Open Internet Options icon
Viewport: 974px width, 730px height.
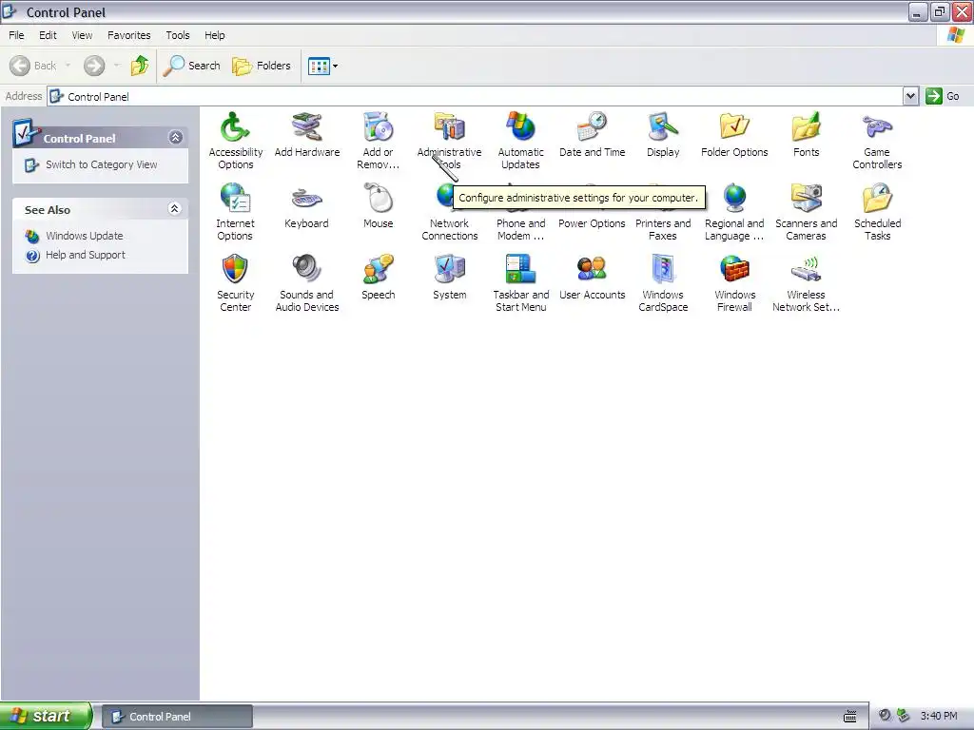pyautogui.click(x=235, y=212)
